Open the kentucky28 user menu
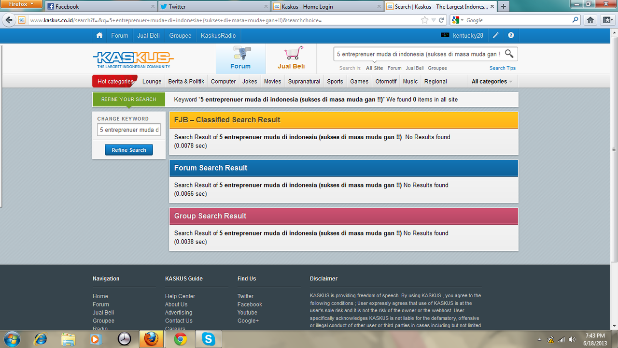 (462, 35)
